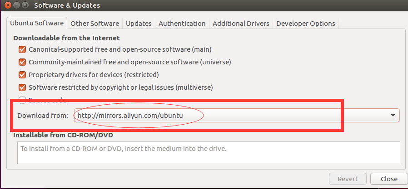Open the Download from server dropdown arrow
The width and height of the screenshot is (408, 189).
pyautogui.click(x=393, y=116)
